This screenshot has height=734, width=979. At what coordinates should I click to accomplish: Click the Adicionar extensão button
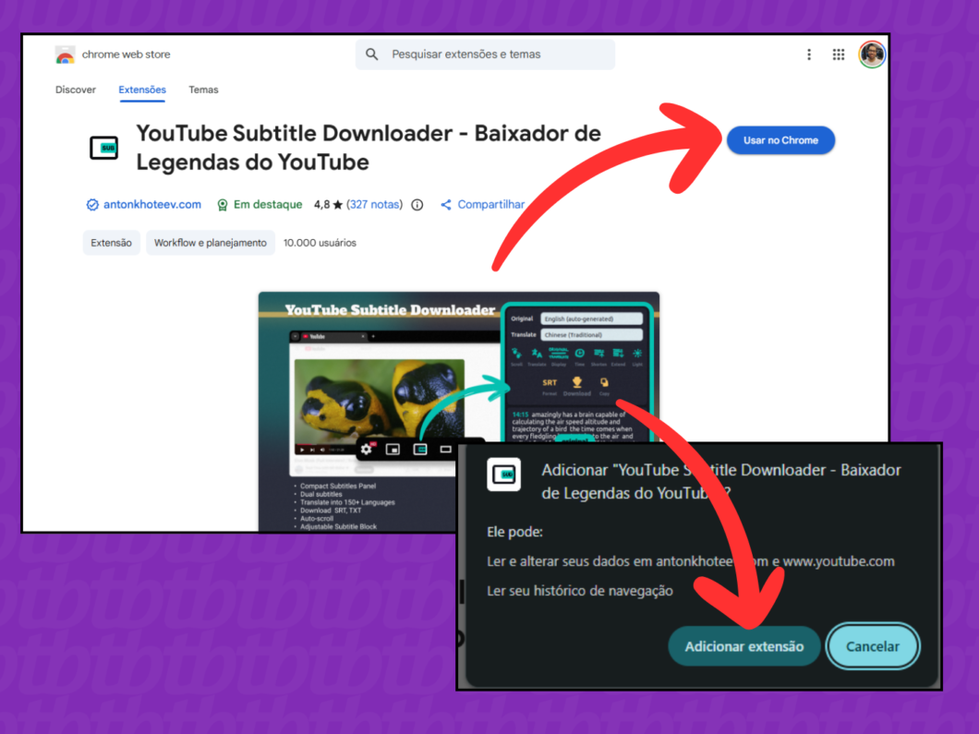(744, 646)
